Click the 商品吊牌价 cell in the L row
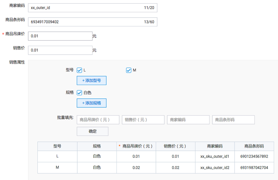278x180 pixels. (x=136, y=157)
